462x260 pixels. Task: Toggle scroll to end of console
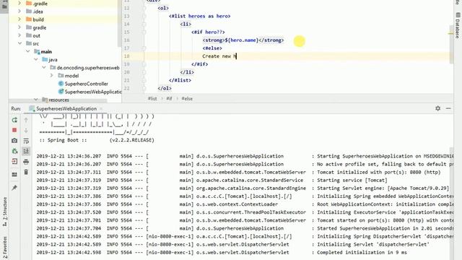26,151
